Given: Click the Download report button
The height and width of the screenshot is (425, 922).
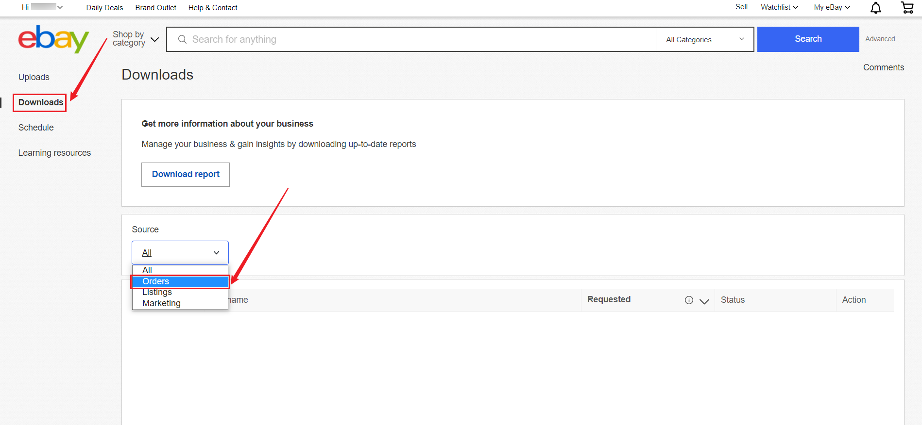Looking at the screenshot, I should tap(186, 175).
